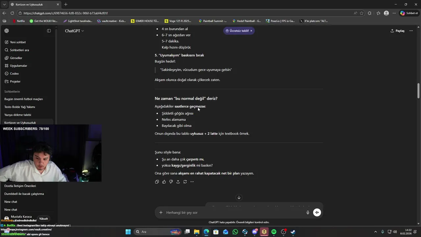This screenshot has height=237, width=421.
Task: Open WhatsApp from the taskbar
Action: pyautogui.click(x=235, y=232)
